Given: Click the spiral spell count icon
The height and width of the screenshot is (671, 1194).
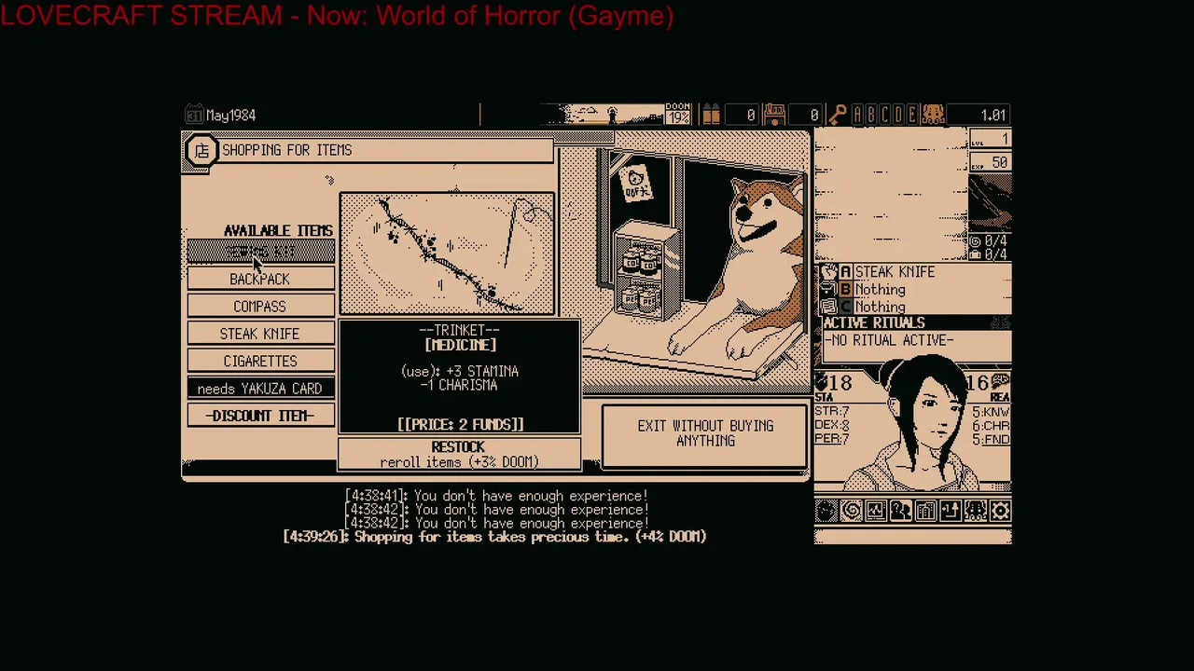Looking at the screenshot, I should [976, 241].
